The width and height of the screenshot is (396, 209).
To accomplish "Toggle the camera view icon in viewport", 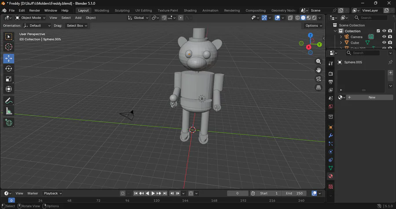I will tap(319, 78).
